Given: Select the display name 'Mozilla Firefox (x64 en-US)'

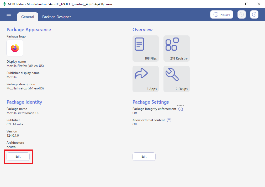Looking at the screenshot, I should click(x=25, y=66).
